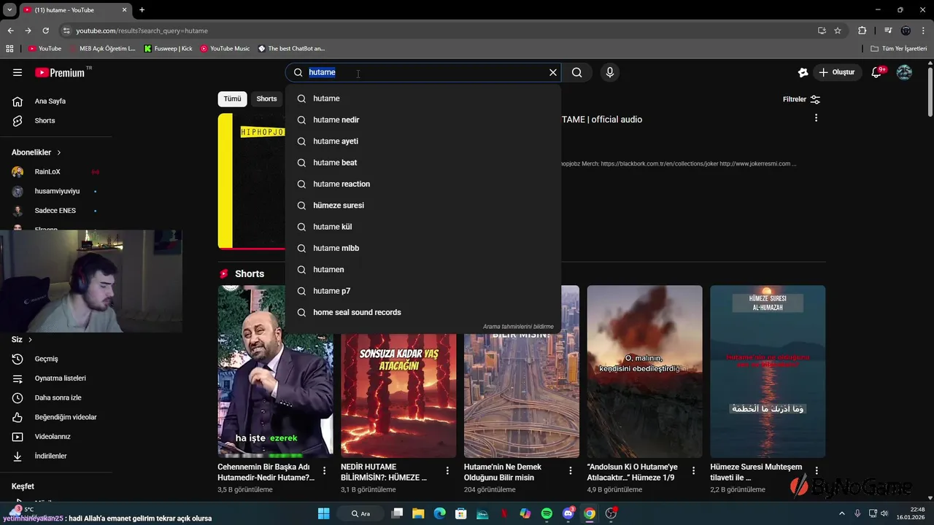This screenshot has height=525, width=934.
Task: Click the magnifier search submit button
Action: tap(577, 72)
